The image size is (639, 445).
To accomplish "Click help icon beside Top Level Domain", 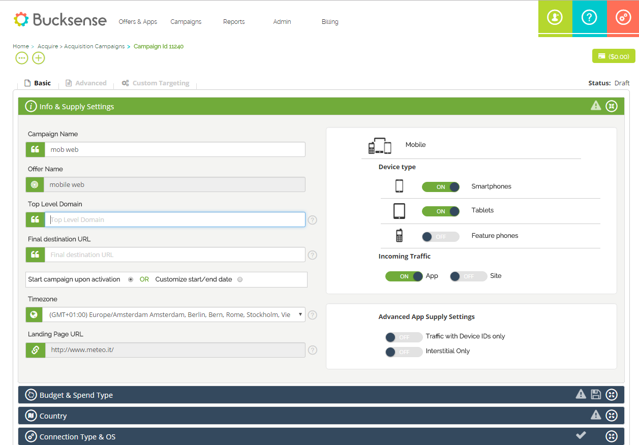I will (313, 220).
